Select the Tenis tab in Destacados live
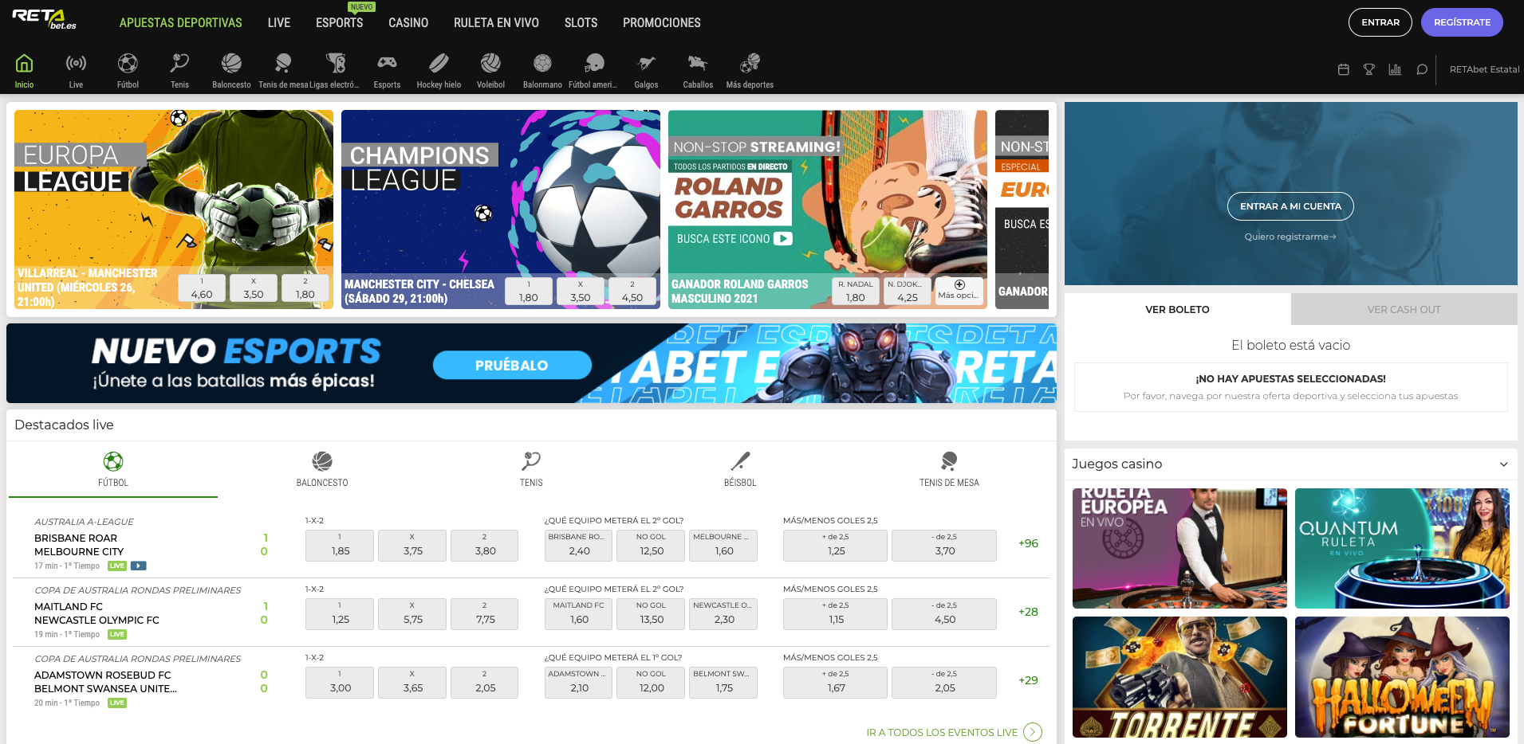Screen dimensions: 1524x744 tap(531, 469)
